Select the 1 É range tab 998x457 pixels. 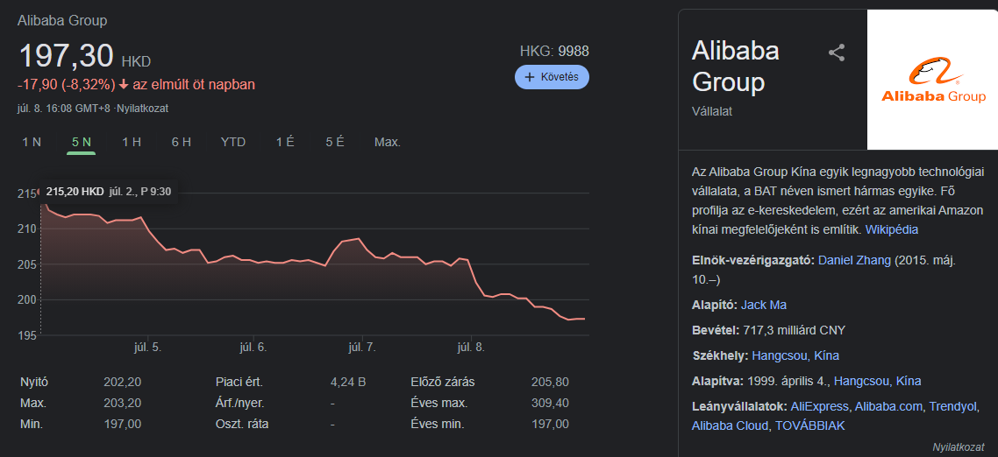pyautogui.click(x=285, y=143)
